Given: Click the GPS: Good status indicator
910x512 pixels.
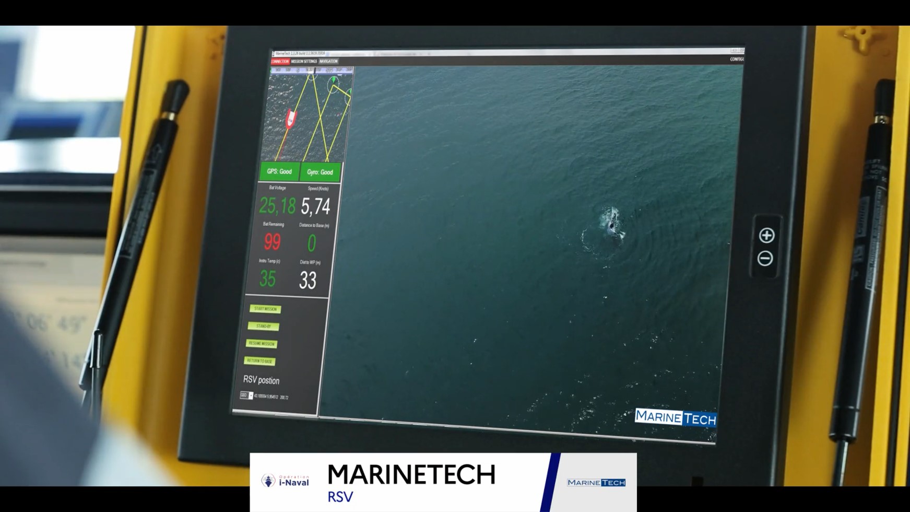Looking at the screenshot, I should click(x=279, y=171).
